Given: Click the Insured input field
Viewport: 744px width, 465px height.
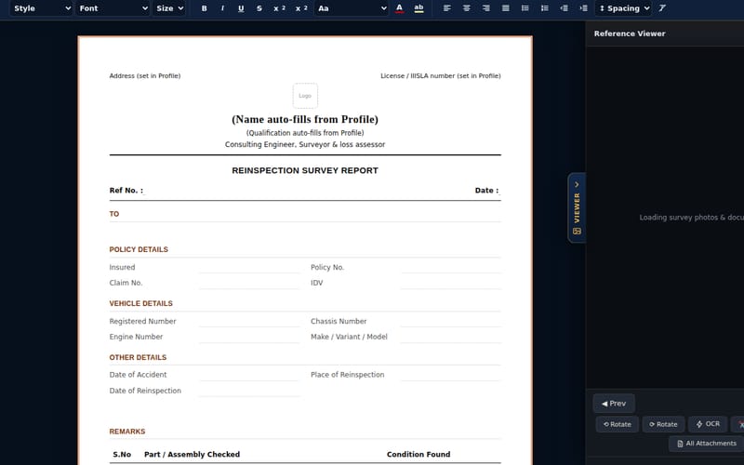Looking at the screenshot, I should pyautogui.click(x=249, y=268).
